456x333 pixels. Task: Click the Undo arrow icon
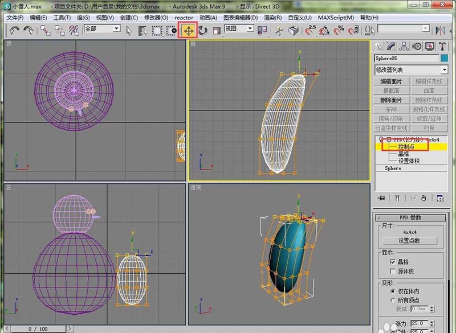tap(14, 30)
